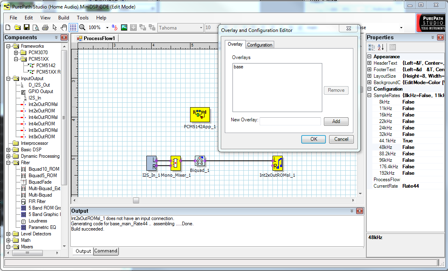Switch to the Command tab
448x271 pixels.
click(x=106, y=251)
